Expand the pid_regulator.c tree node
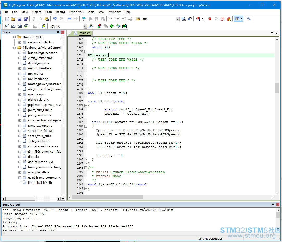The height and width of the screenshot is (242, 282). tap(20, 100)
